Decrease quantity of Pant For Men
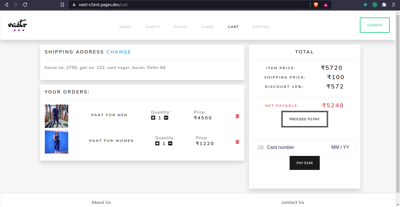This screenshot has height=207, width=400. [x=166, y=118]
